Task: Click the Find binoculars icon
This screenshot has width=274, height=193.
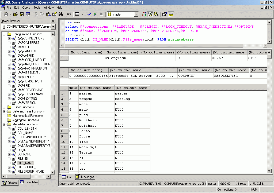Action: (60, 14)
